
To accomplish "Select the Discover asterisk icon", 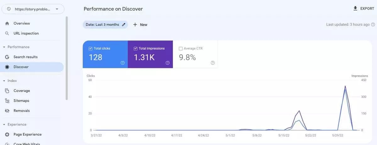I will (7, 67).
